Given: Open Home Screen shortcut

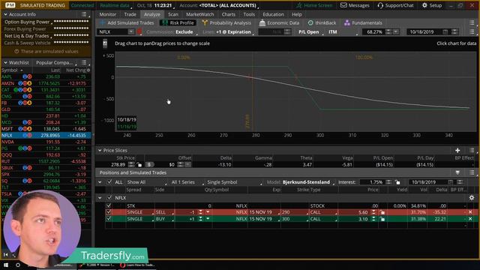Looking at the screenshot, I should point(314,5).
